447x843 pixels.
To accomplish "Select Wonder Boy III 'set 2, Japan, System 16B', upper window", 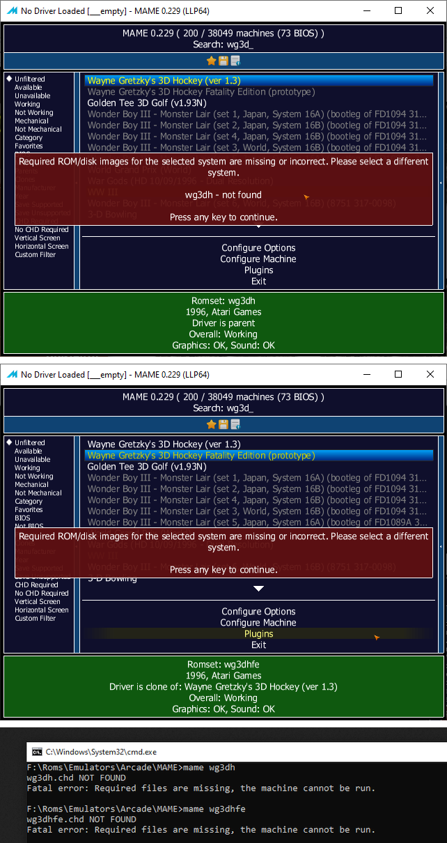I will point(258,125).
